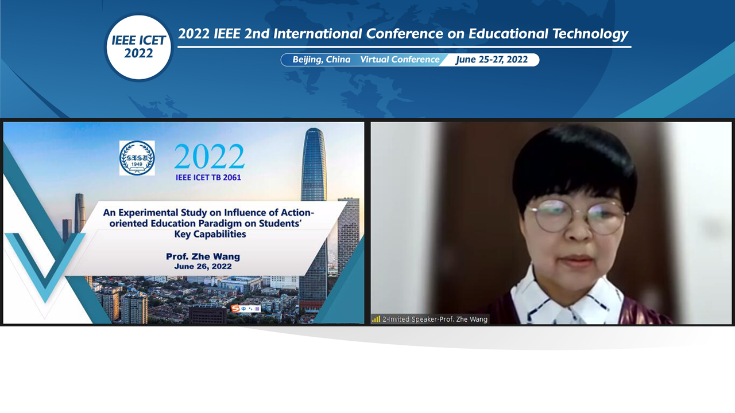Click the Sogou input method icon on slide
This screenshot has height=413, width=735.
(235, 309)
